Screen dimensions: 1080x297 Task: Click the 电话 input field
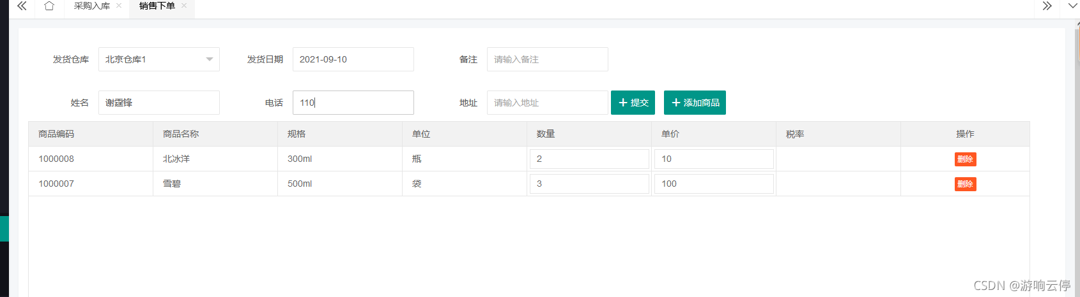(x=353, y=103)
